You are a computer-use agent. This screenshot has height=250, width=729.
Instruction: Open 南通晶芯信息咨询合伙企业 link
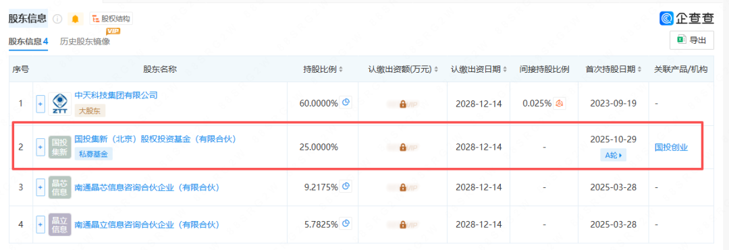147,187
